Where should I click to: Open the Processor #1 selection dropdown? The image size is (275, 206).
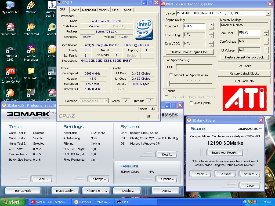coord(106,101)
